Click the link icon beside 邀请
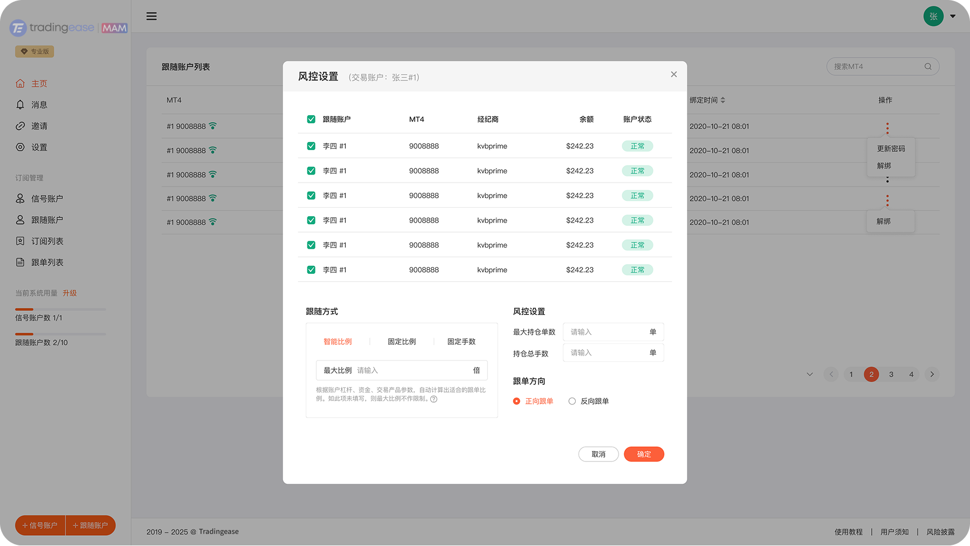 pyautogui.click(x=21, y=126)
